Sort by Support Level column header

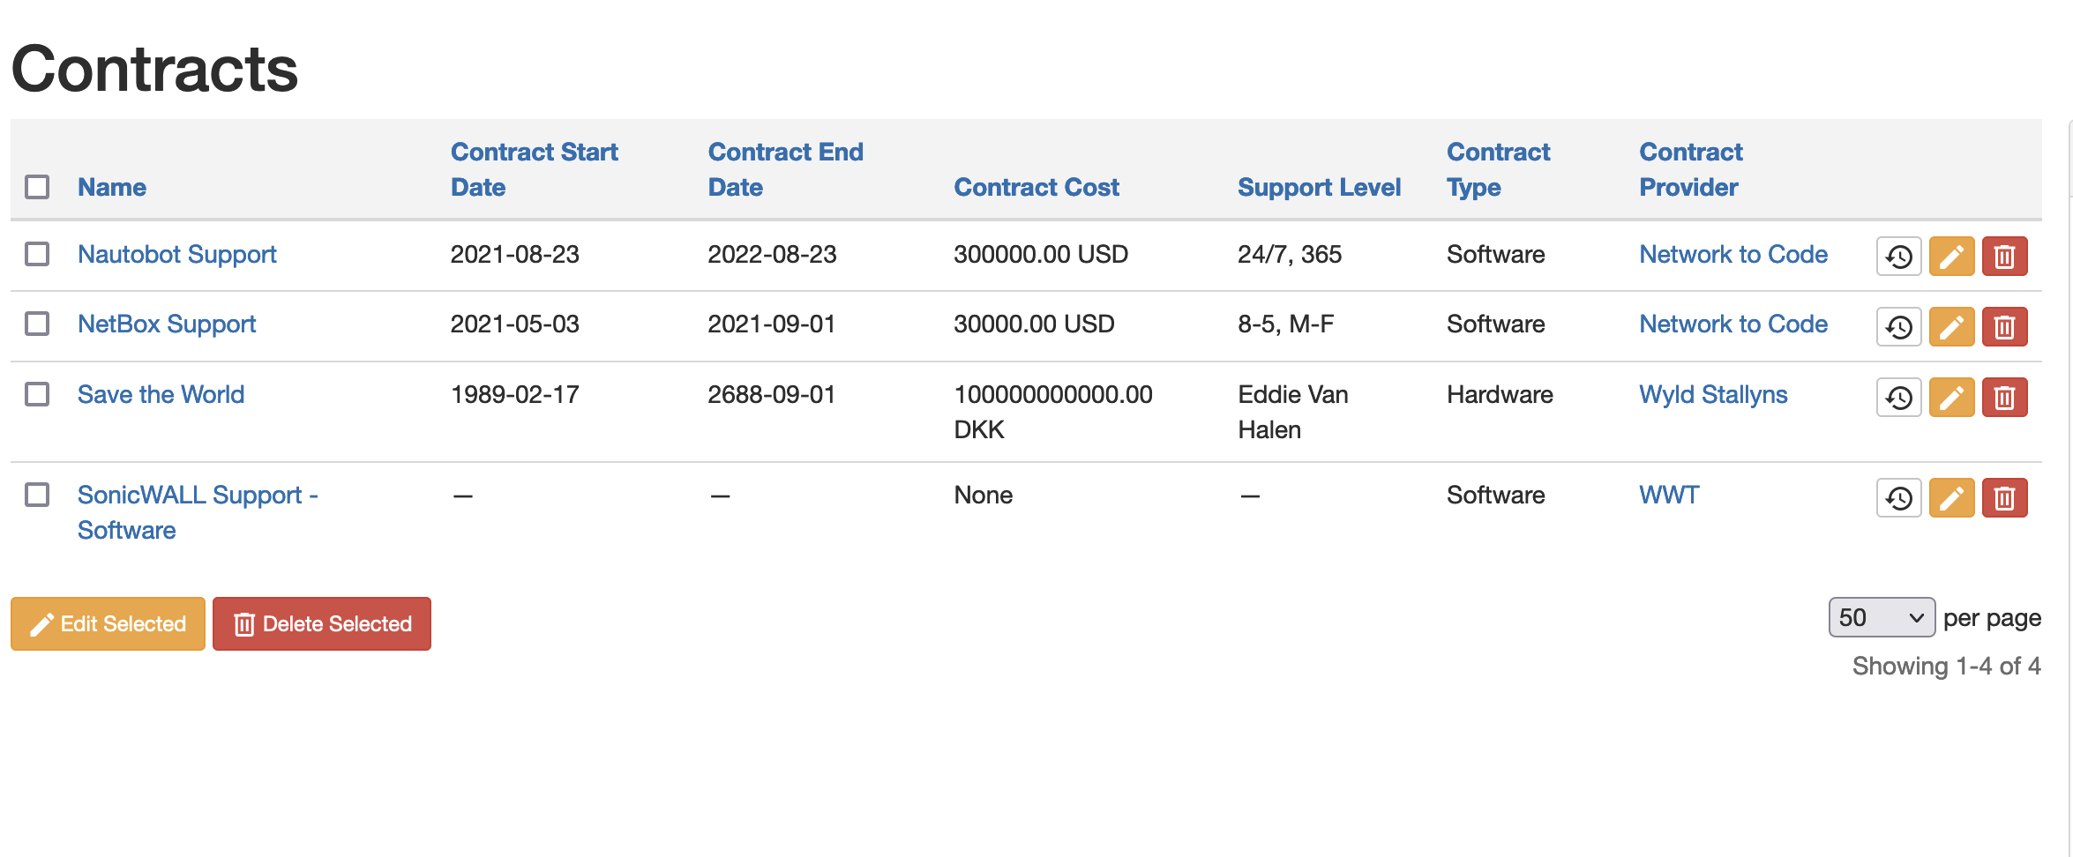tap(1319, 187)
